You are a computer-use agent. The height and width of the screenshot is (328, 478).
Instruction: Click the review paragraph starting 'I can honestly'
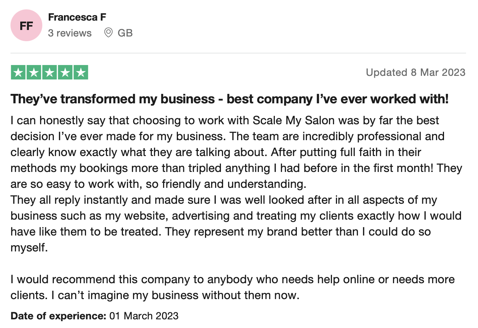coord(236,152)
